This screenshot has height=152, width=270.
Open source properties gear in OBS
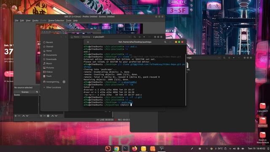coord(48,116)
